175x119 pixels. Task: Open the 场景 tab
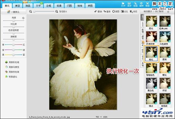[x=59, y=6]
